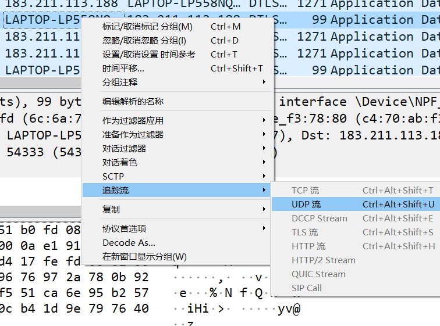Click 设置/取消设置 时间参考 entry

click(x=176, y=55)
